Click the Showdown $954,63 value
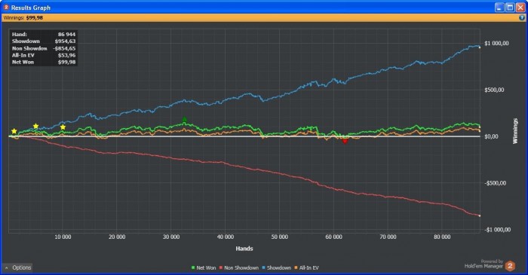This screenshot has width=528, height=275. pos(65,41)
